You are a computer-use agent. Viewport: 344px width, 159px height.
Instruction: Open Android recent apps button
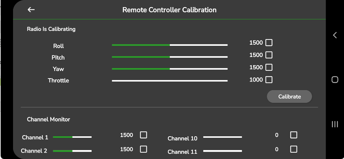[x=335, y=124]
